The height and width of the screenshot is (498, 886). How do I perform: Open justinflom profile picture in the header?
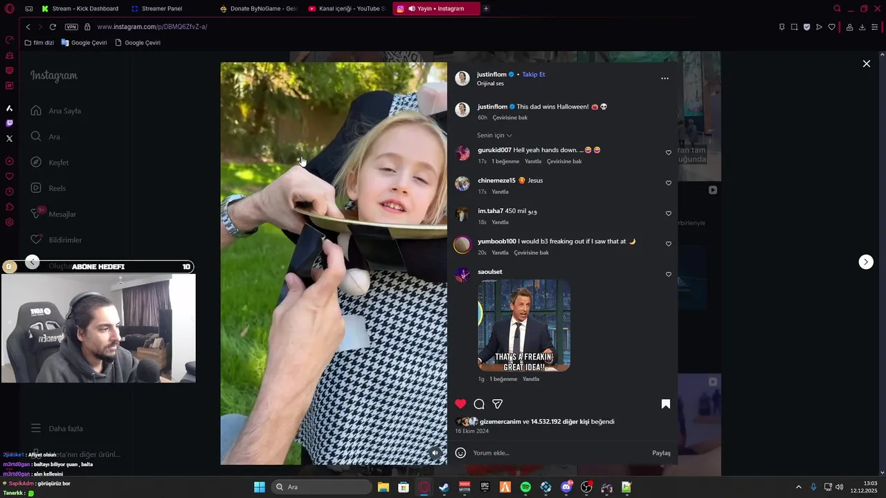pos(462,78)
